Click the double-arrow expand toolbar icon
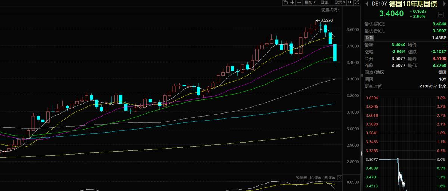The width and height of the screenshot is (448, 191). coord(350,2)
